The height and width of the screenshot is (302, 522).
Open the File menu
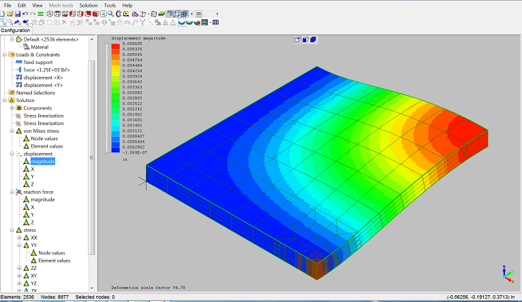pos(7,5)
